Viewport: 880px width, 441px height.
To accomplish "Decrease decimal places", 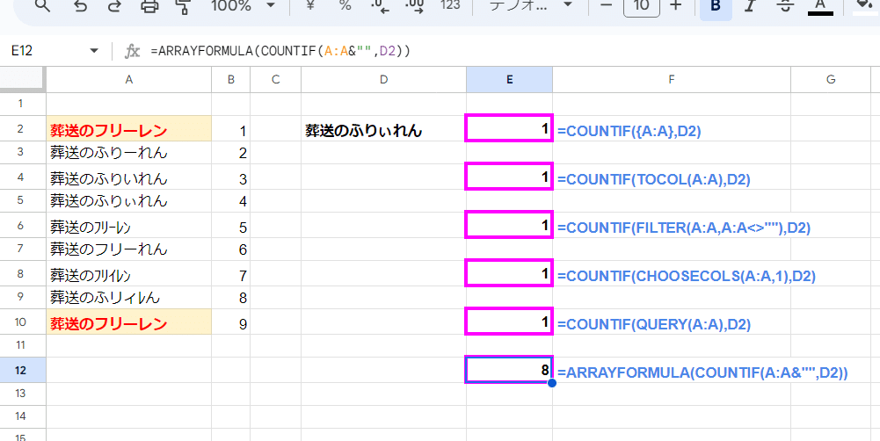I will click(380, 5).
